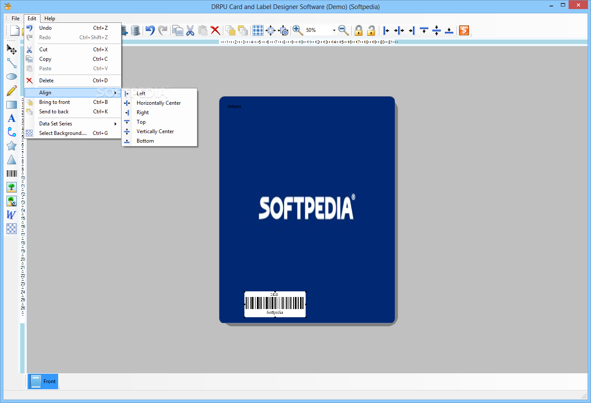
Task: Click Align Left toolbar icon
Action: pos(386,30)
